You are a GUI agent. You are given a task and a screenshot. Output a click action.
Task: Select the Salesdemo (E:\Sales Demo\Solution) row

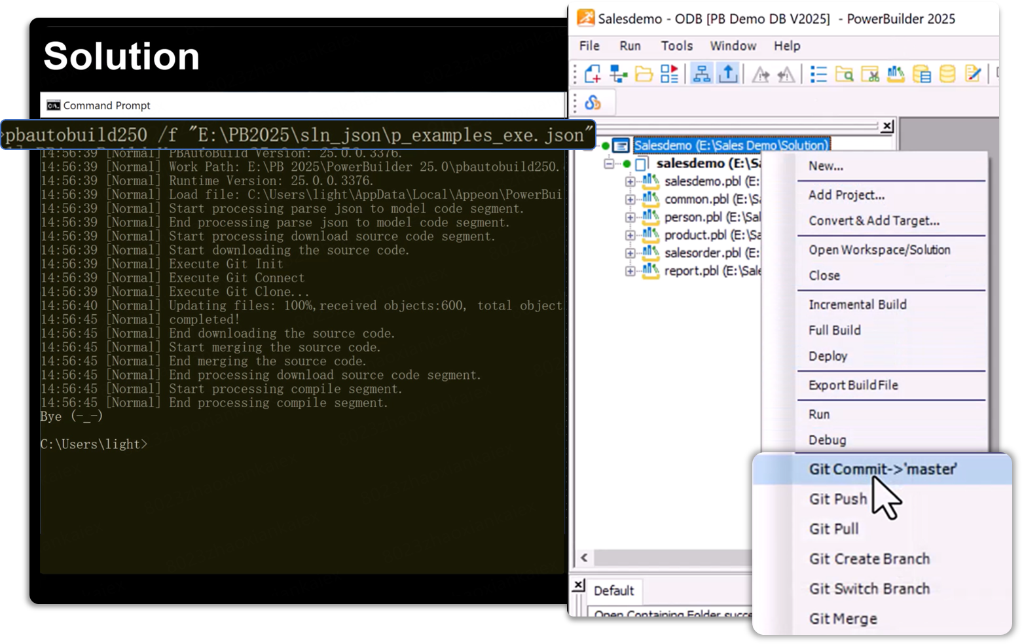(731, 145)
